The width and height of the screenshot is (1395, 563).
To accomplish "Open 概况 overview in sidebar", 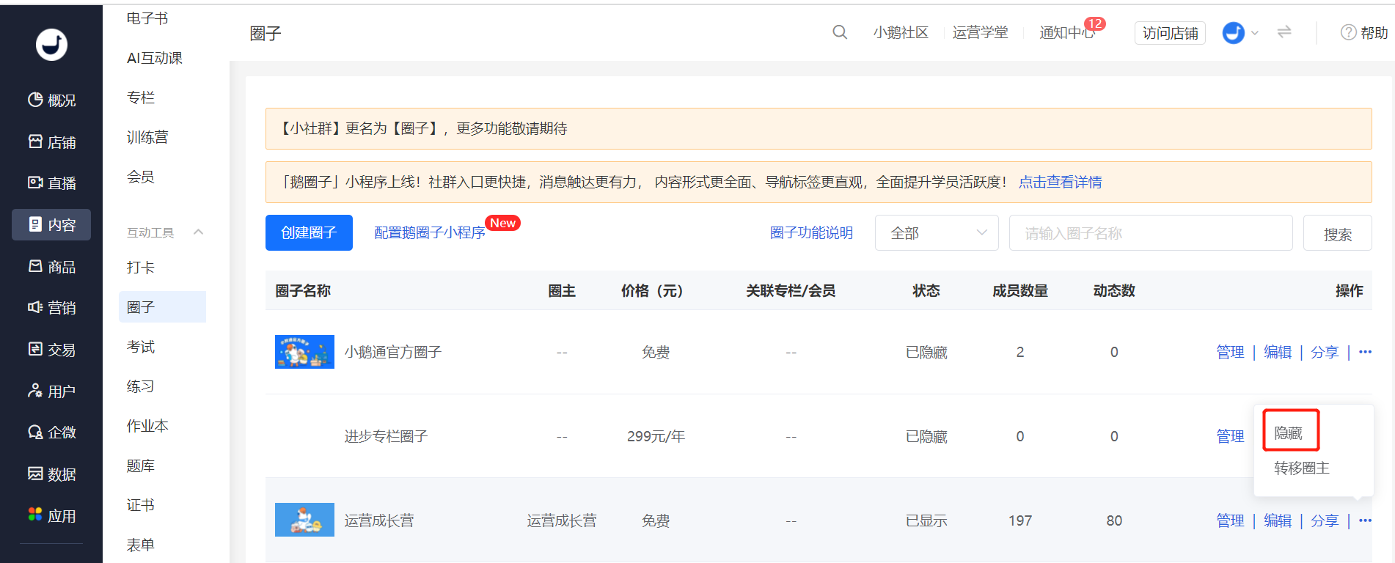I will [51, 100].
